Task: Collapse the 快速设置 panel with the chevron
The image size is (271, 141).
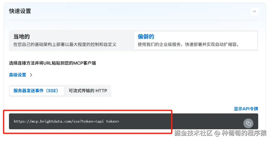Action: pyautogui.click(x=254, y=11)
